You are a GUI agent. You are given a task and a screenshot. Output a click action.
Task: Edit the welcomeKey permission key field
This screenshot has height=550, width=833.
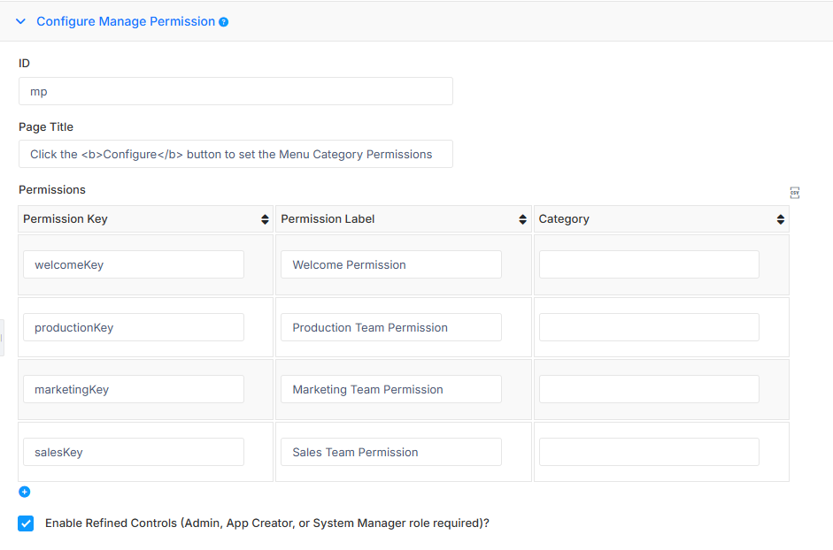click(x=134, y=264)
